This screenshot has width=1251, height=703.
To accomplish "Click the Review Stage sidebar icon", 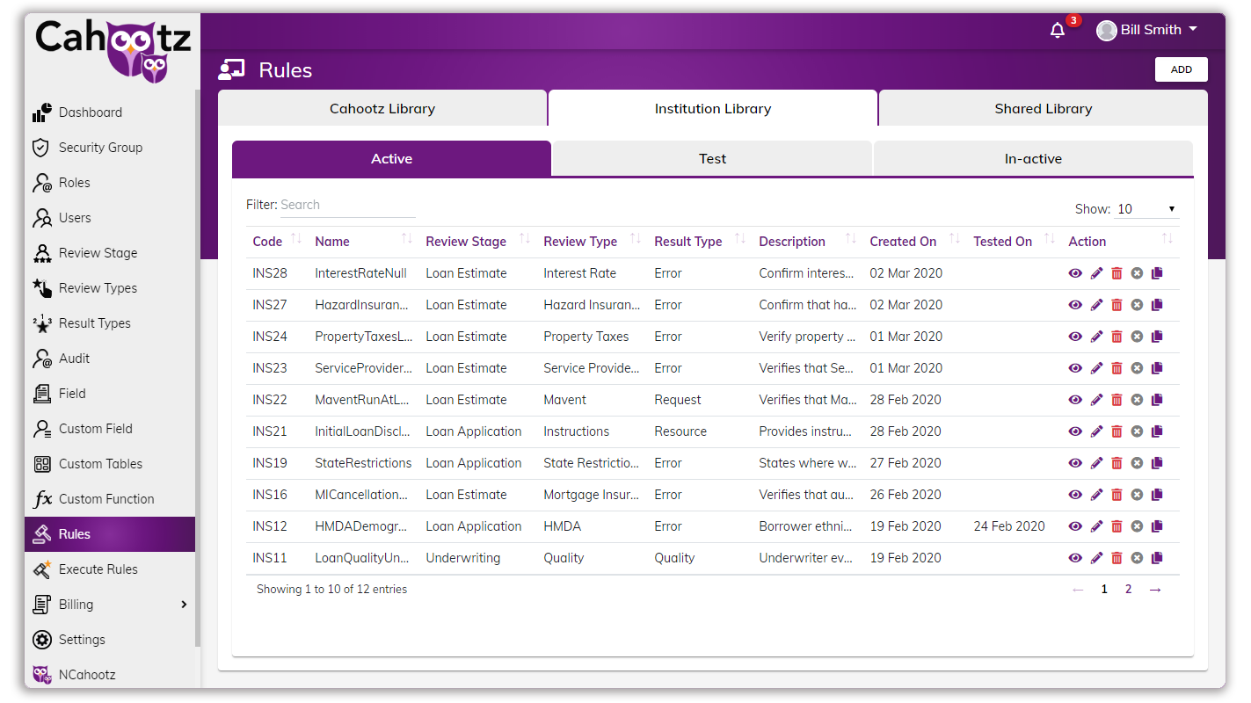I will (x=42, y=253).
